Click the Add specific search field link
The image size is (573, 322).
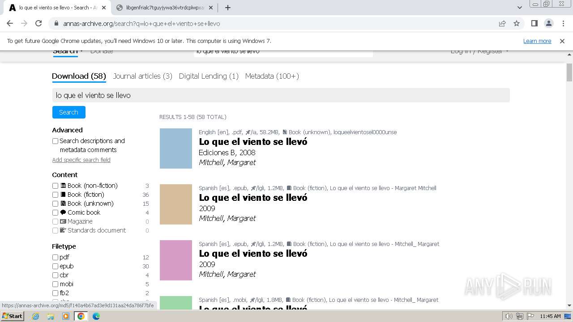81,160
